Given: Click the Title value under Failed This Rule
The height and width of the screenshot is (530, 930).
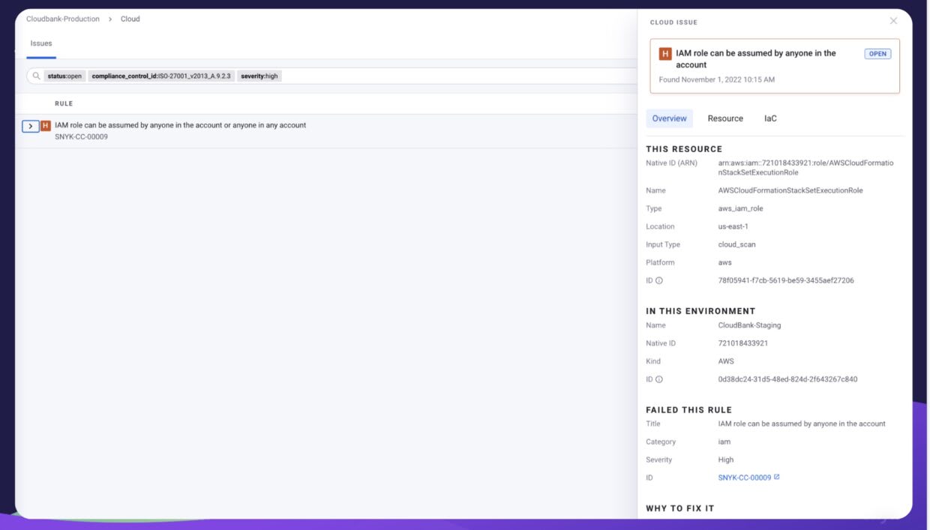Looking at the screenshot, I should (x=802, y=424).
